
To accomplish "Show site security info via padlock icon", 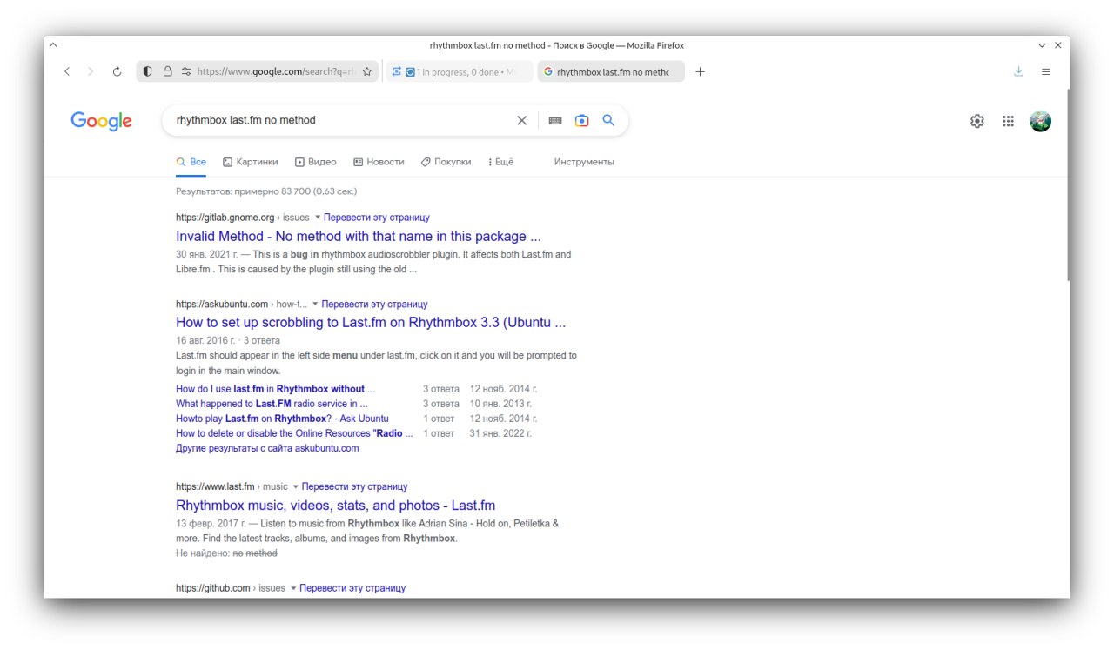I will 168,72.
